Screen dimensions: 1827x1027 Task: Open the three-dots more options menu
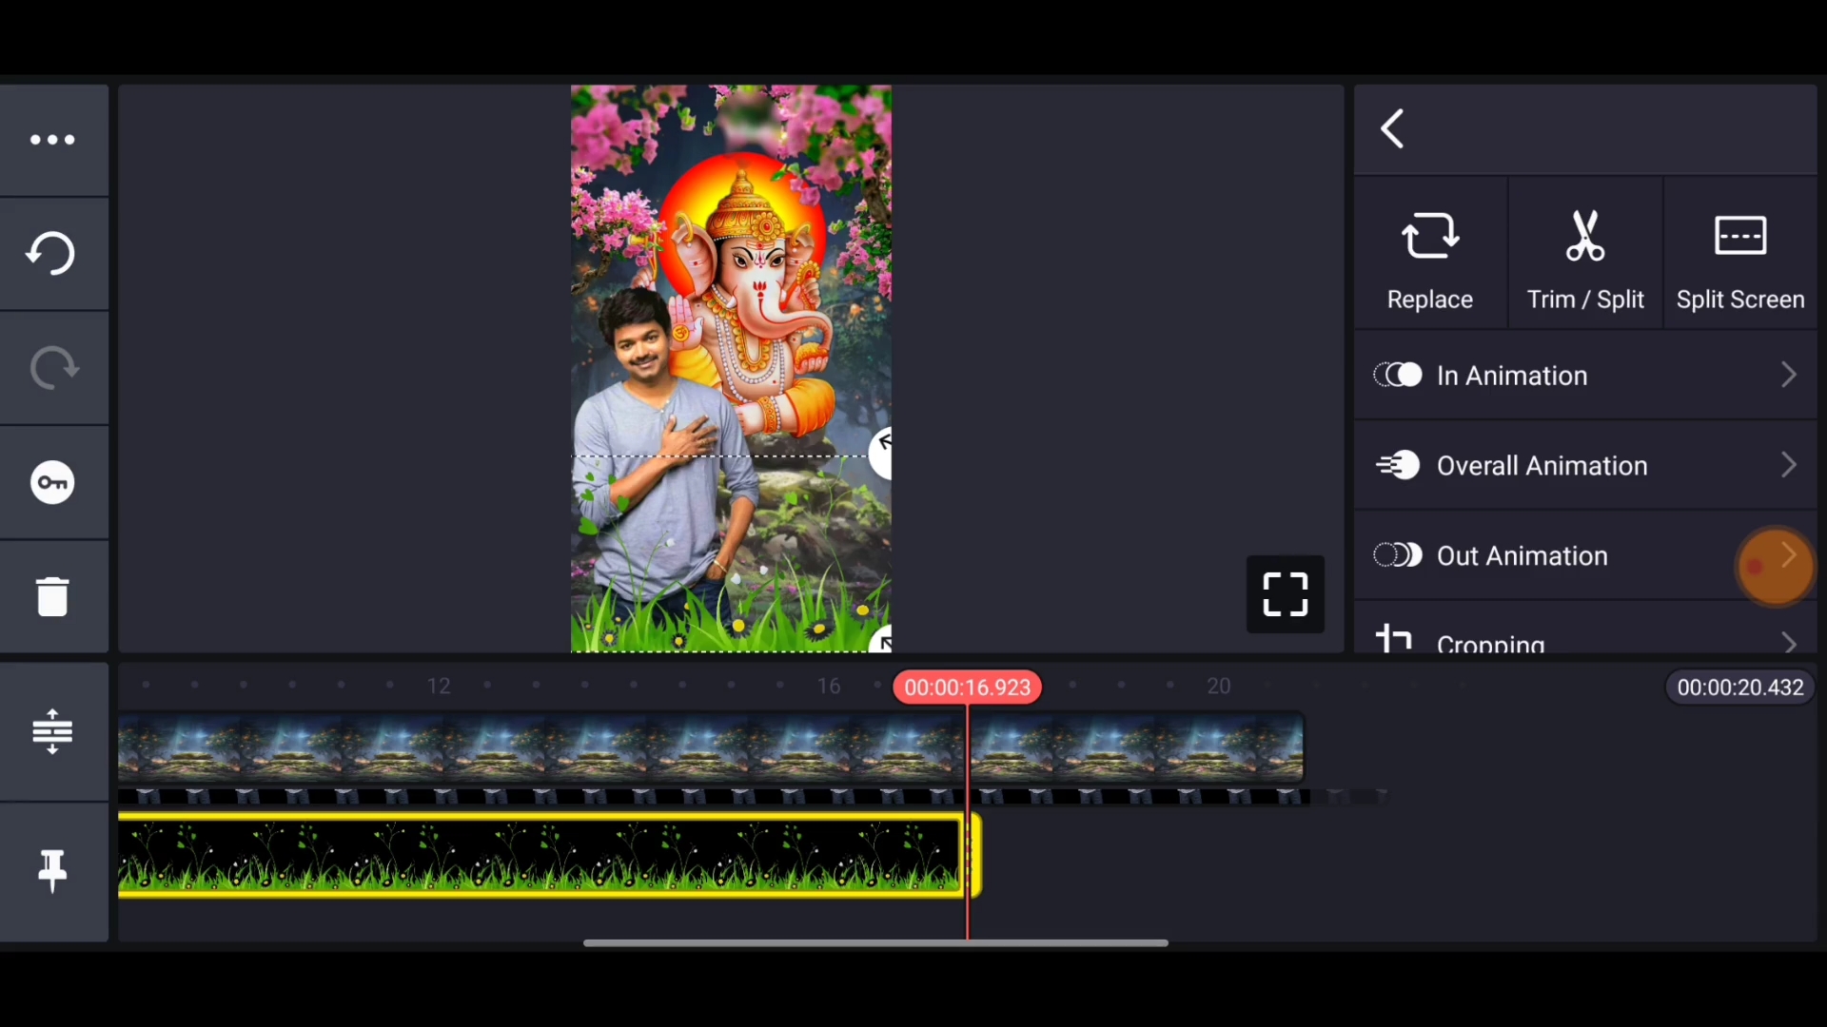pos(52,140)
